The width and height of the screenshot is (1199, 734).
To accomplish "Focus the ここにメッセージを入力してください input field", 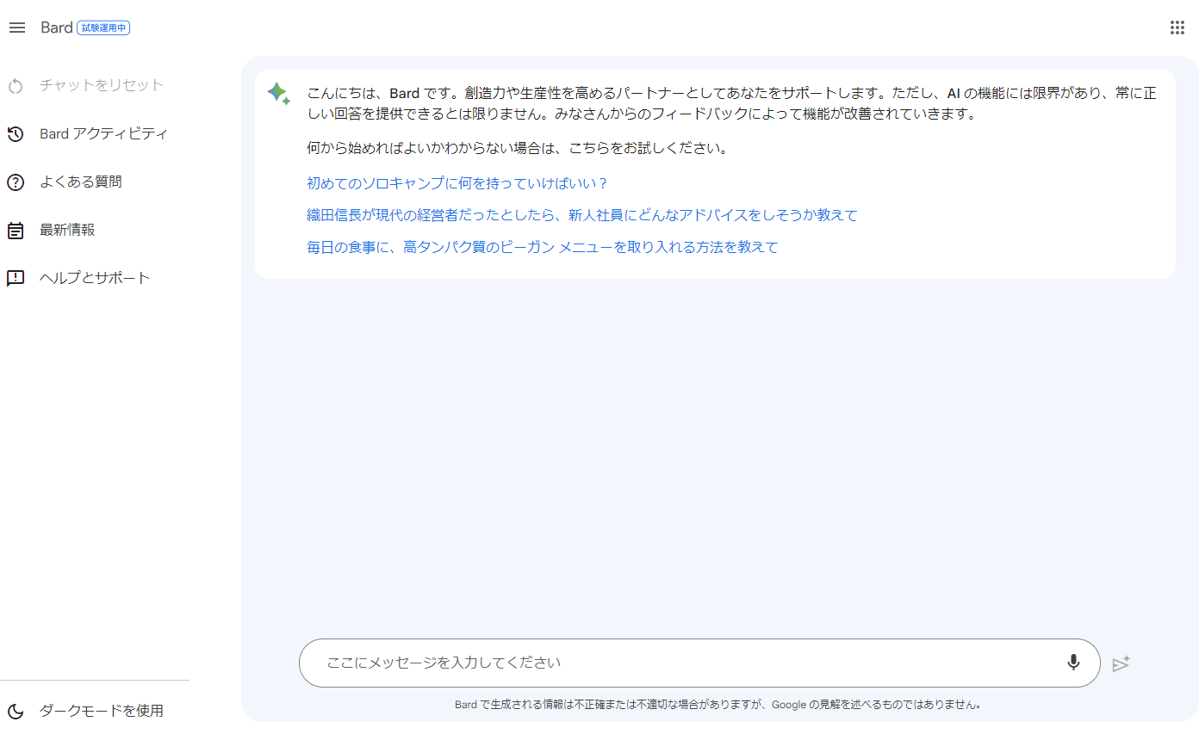I will (x=699, y=663).
